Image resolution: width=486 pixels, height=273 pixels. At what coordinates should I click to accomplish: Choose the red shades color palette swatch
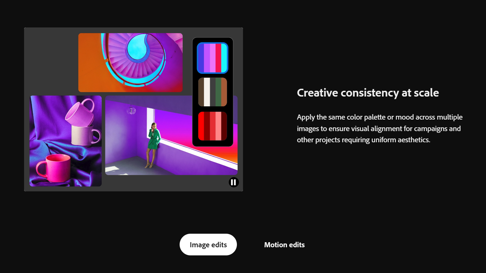212,126
